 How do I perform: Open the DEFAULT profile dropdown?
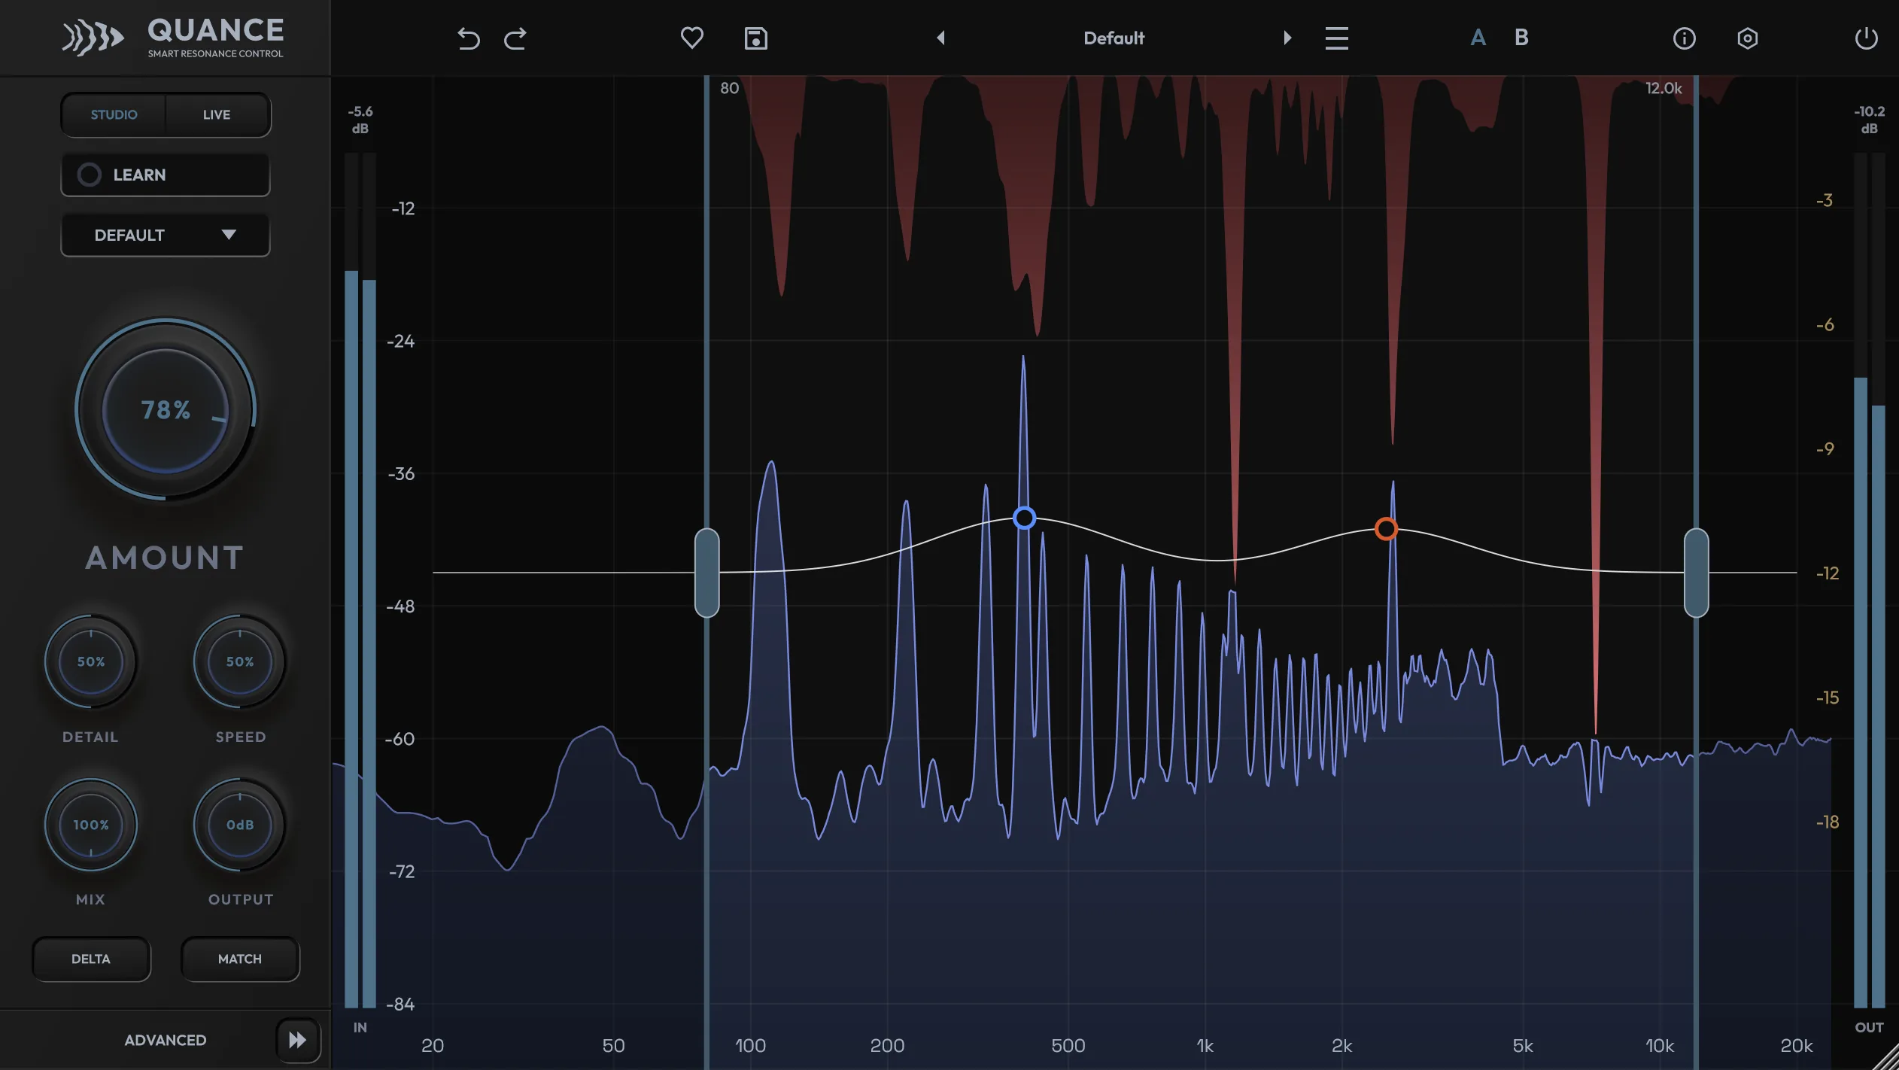[x=166, y=235]
